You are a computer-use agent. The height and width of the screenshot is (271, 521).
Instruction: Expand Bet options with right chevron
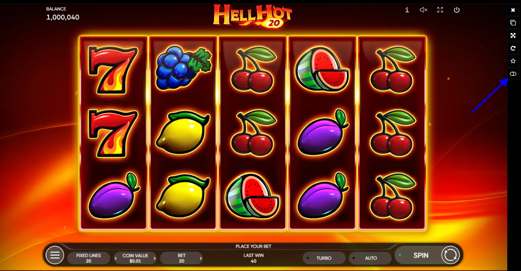tap(201, 259)
